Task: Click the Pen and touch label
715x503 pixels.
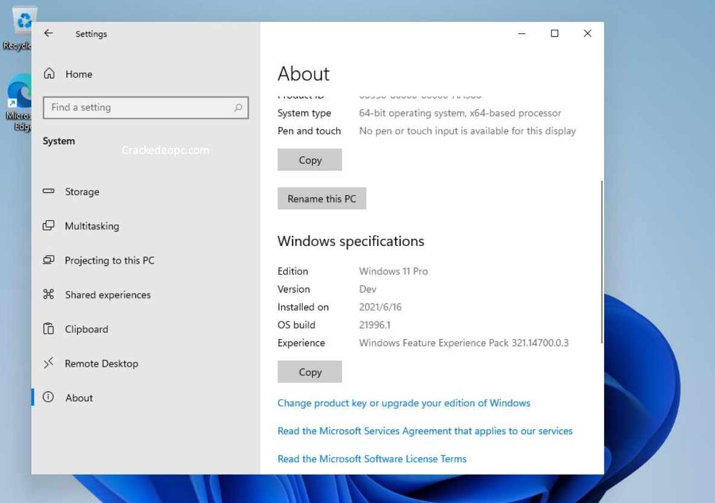Action: coord(309,131)
